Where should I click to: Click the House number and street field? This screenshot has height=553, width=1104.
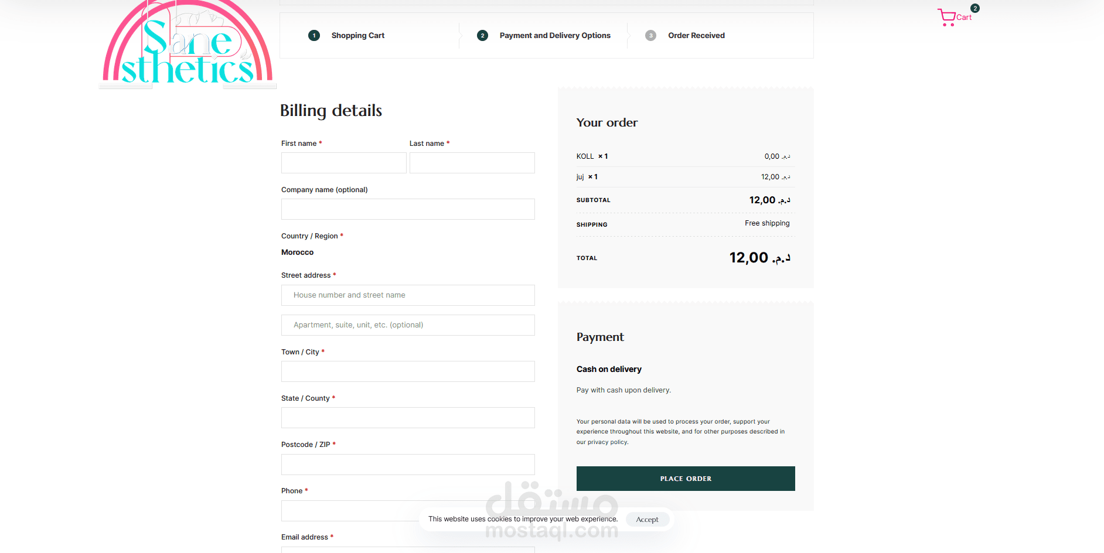[x=408, y=295]
